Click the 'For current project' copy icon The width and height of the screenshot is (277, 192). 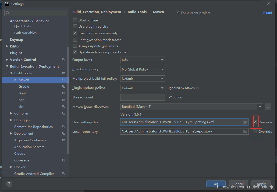click(179, 13)
